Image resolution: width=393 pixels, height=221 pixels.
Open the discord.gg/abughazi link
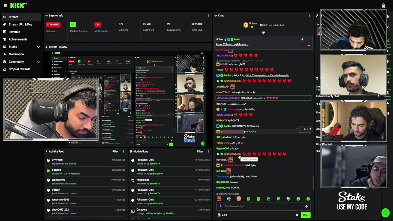pos(232,45)
